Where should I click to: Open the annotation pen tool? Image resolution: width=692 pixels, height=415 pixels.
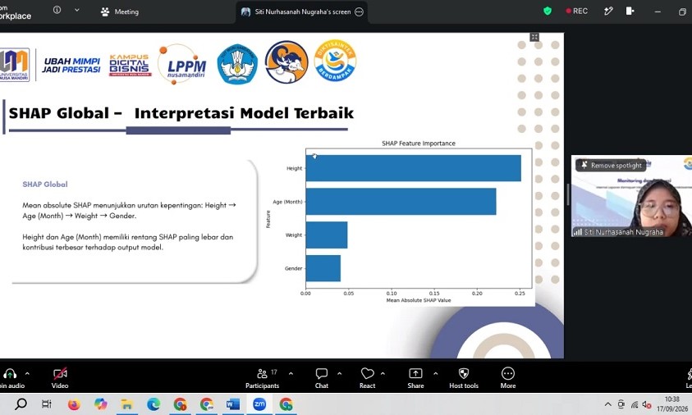[608, 11]
